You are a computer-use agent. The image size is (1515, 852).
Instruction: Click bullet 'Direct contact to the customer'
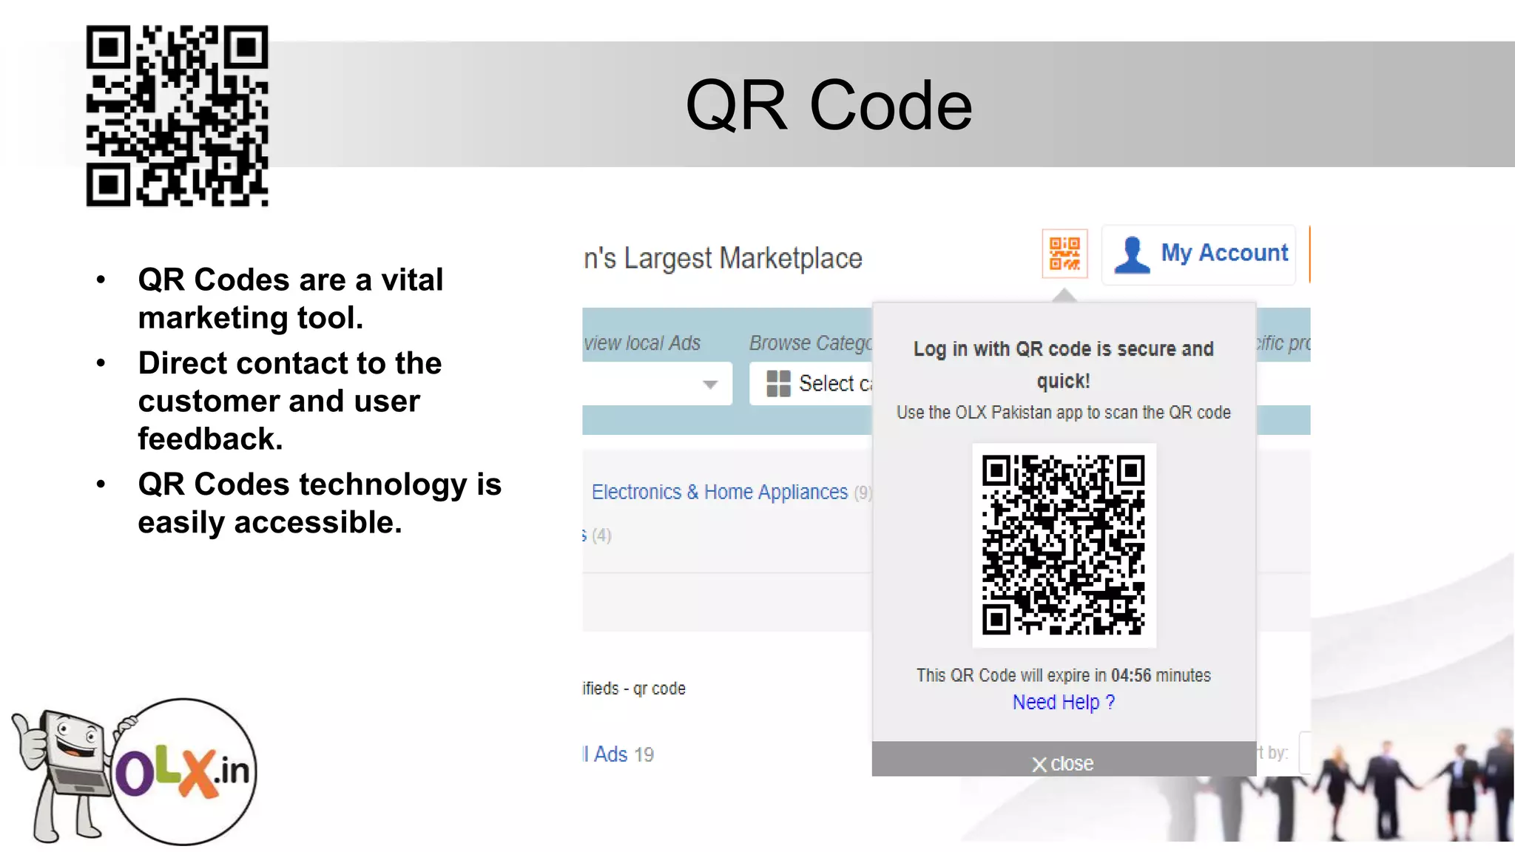[290, 401]
